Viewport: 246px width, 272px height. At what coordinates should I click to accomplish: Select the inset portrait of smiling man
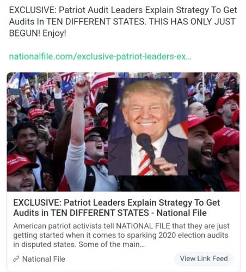click(x=148, y=127)
